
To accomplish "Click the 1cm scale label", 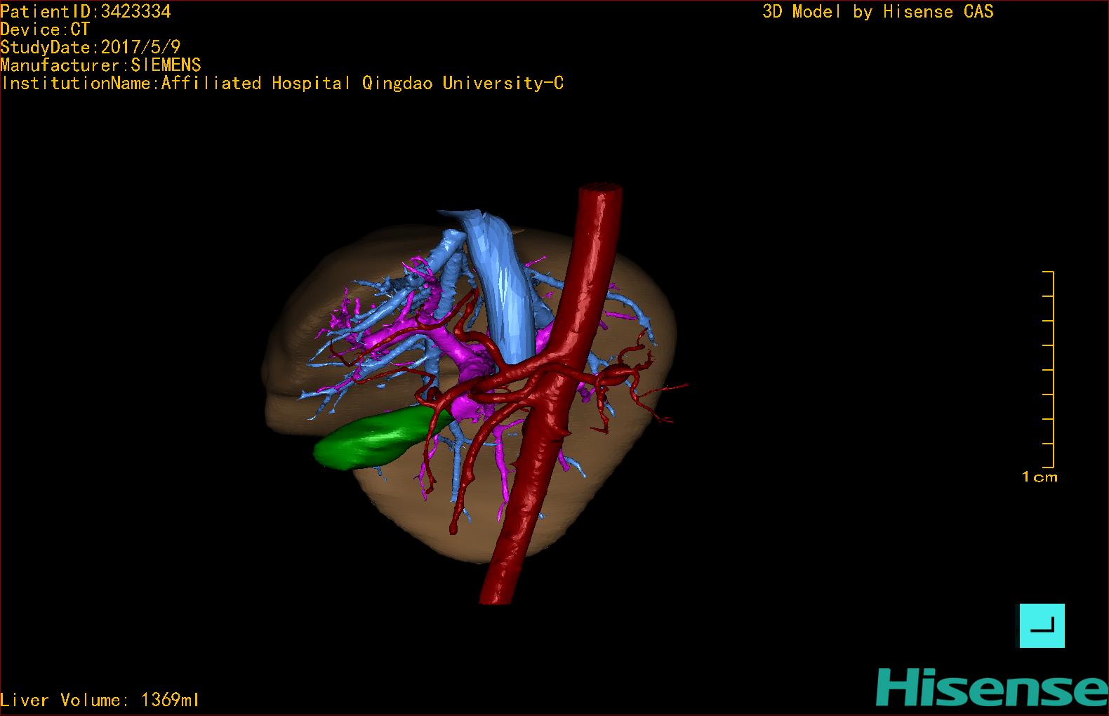I will tap(1040, 477).
